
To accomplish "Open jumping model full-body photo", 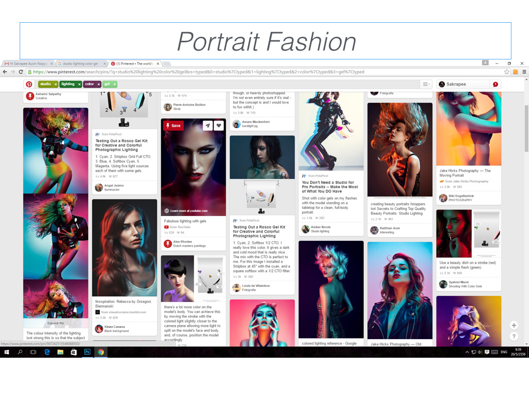I will [331, 131].
